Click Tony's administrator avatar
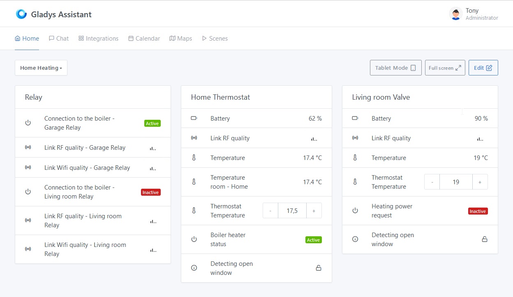The height and width of the screenshot is (297, 513). tap(455, 14)
